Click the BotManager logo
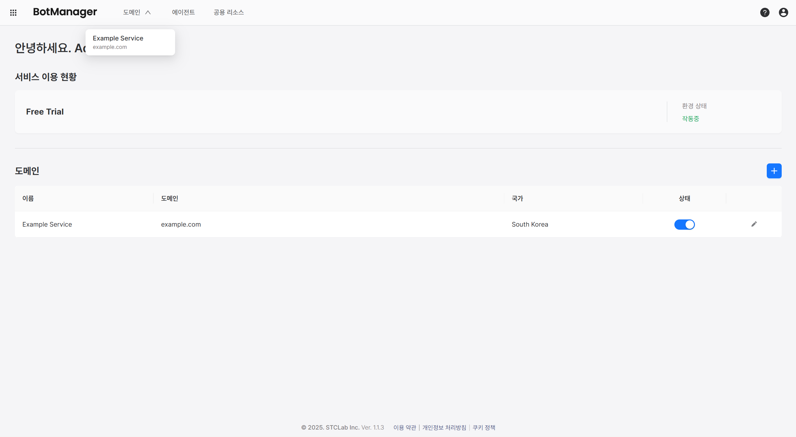This screenshot has width=796, height=437. click(65, 12)
